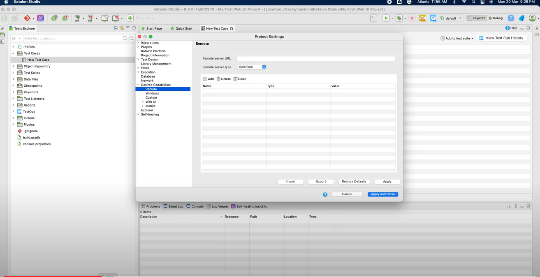Screen dimensions: 540x277
Task: Open the Event Log tab
Action: 173,206
